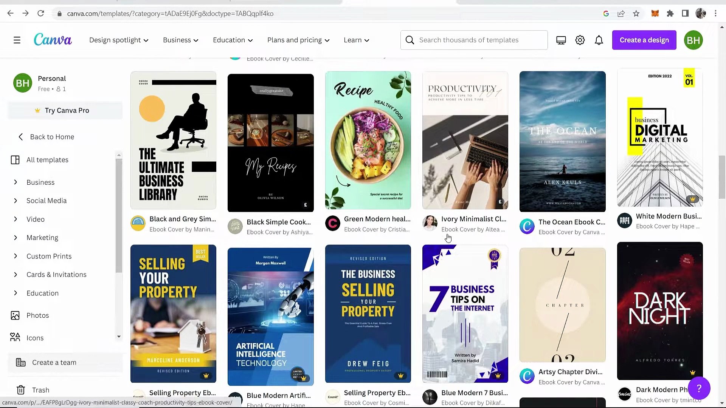Select All templates in the sidebar

pyautogui.click(x=47, y=159)
